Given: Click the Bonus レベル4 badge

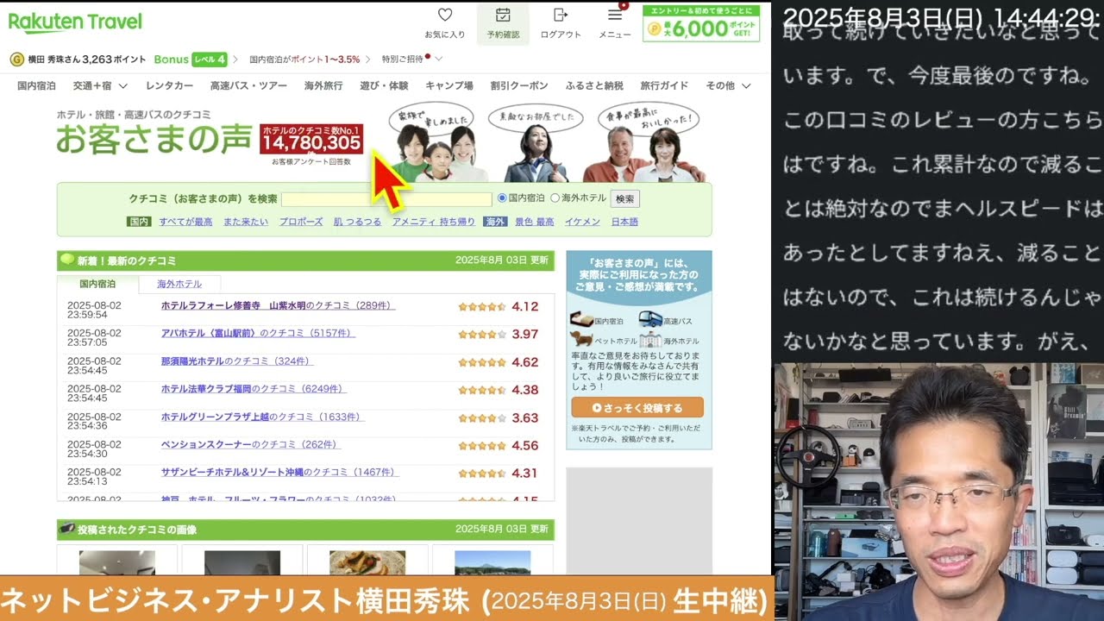Looking at the screenshot, I should pos(190,60).
